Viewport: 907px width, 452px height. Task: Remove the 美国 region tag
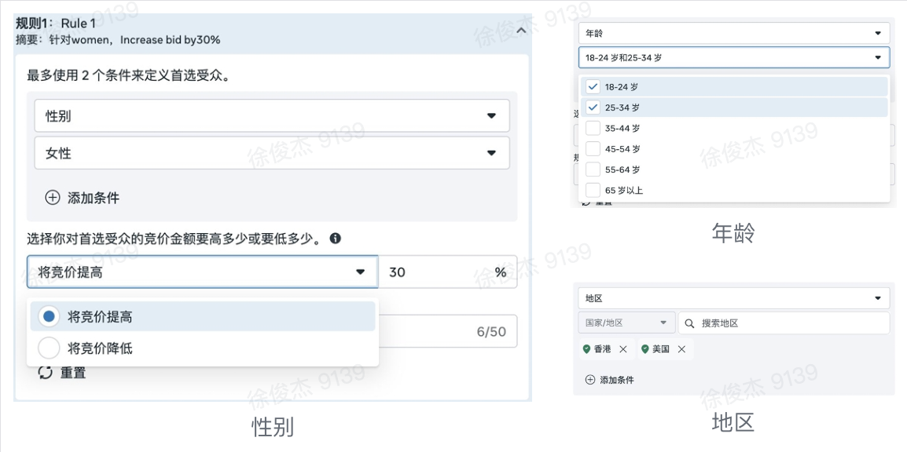click(x=681, y=349)
